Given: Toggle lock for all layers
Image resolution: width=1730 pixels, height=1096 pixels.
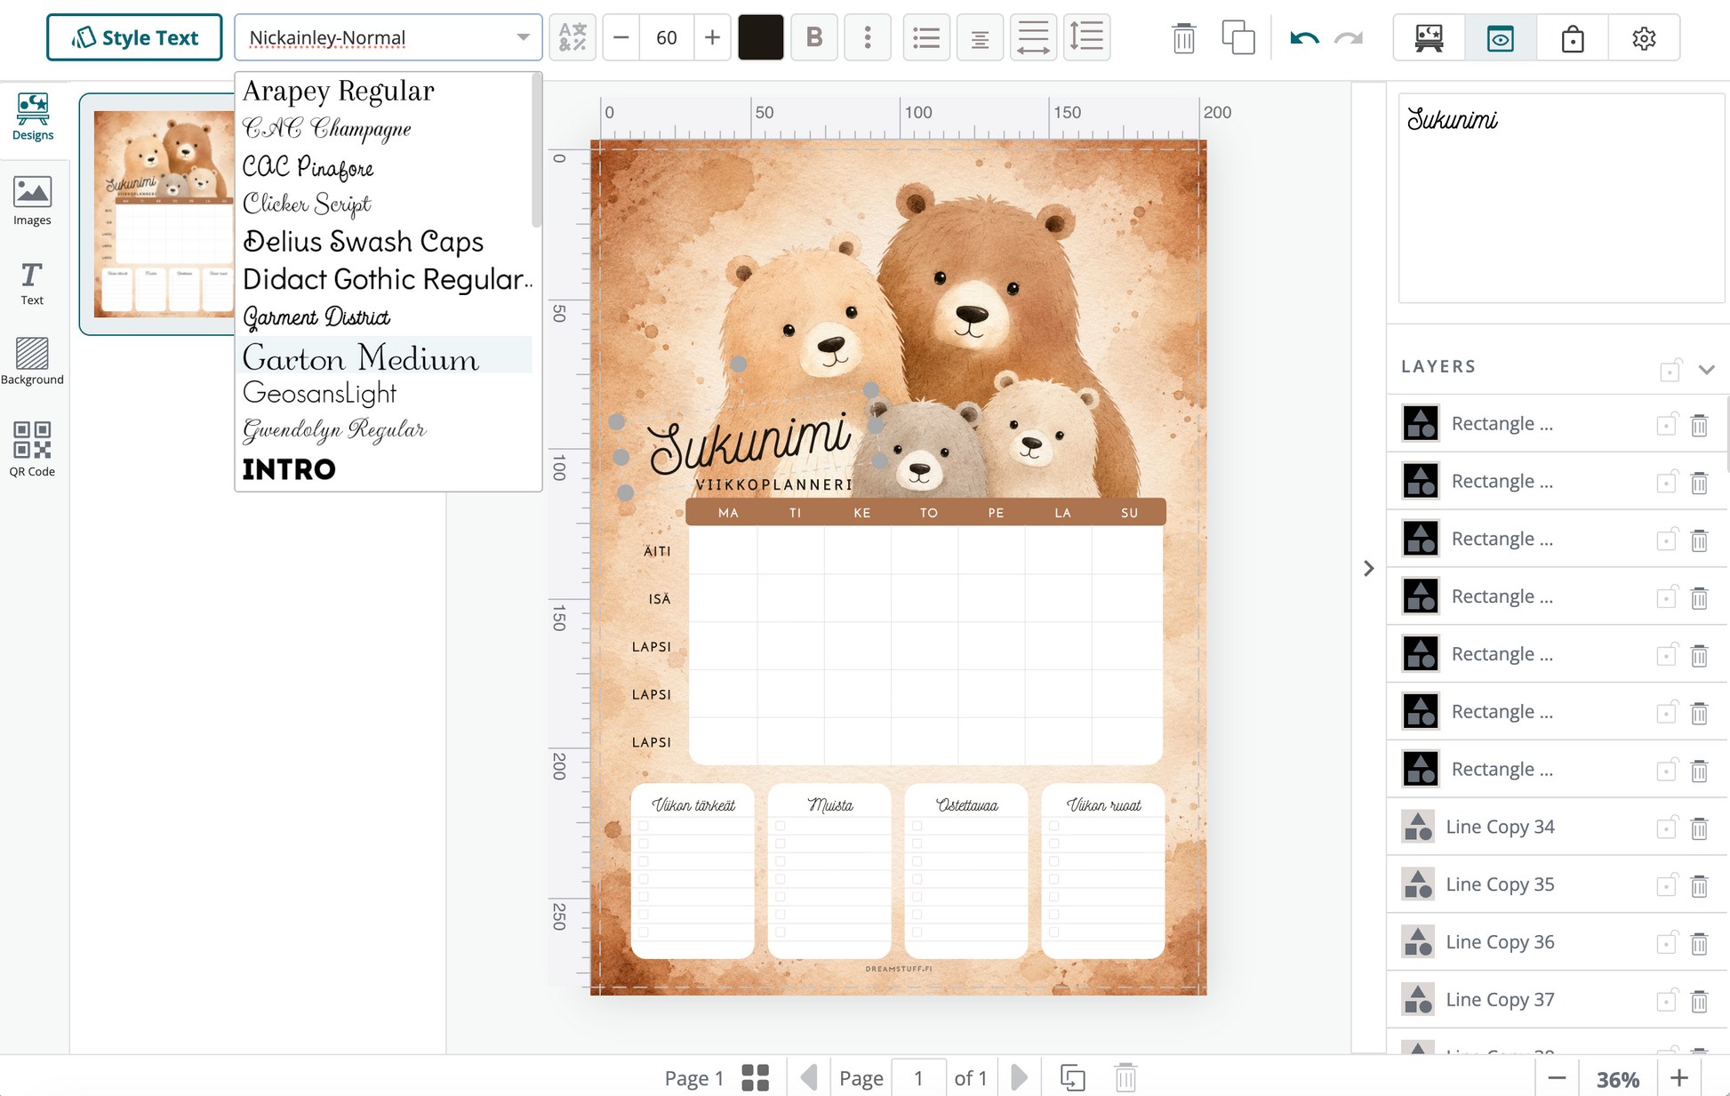Looking at the screenshot, I should 1670,369.
